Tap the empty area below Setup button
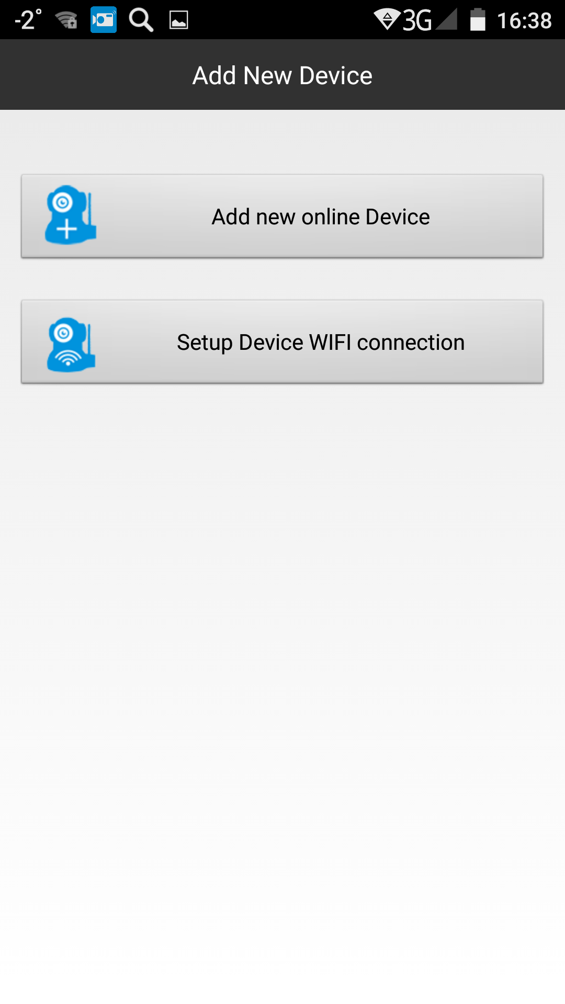 pyautogui.click(x=282, y=680)
